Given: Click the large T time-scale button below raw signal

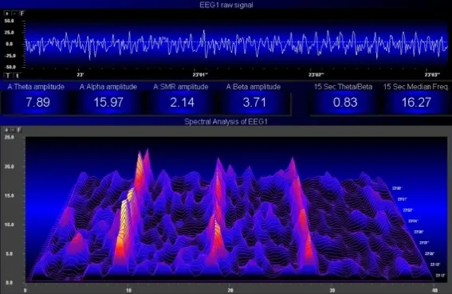Looking at the screenshot, I should tap(8, 76).
